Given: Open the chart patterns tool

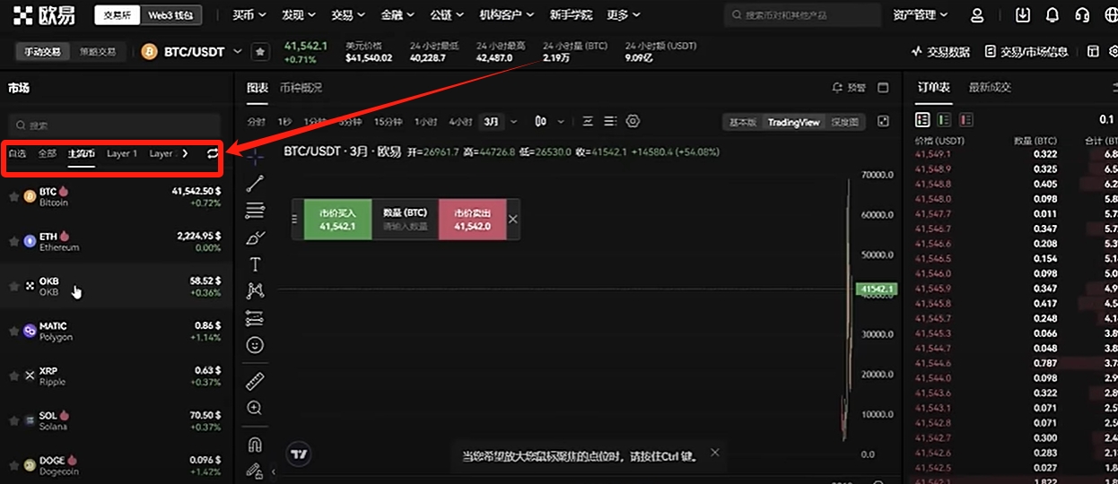Looking at the screenshot, I should (255, 290).
